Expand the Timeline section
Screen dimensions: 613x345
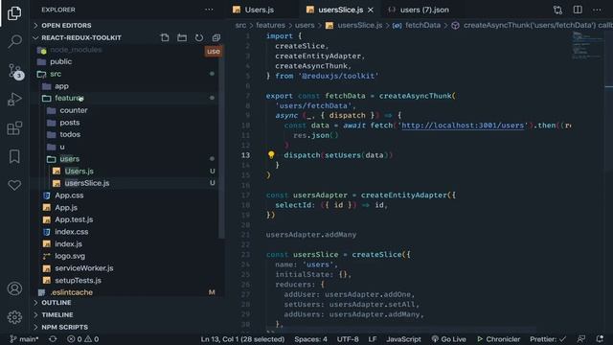coord(57,314)
